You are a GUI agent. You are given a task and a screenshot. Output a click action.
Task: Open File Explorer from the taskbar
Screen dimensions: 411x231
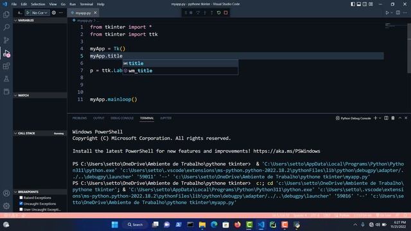point(202,225)
